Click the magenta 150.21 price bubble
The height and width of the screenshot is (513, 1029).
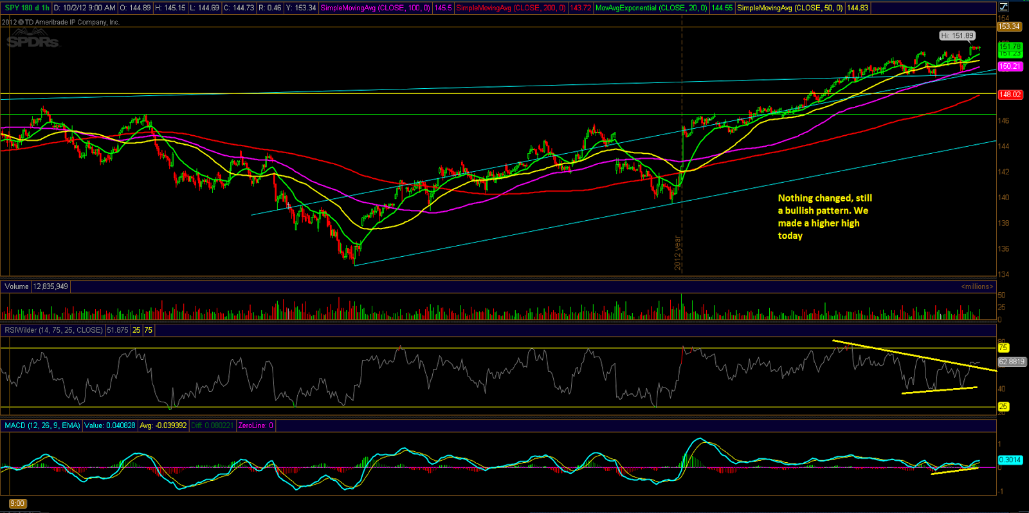click(x=1010, y=66)
